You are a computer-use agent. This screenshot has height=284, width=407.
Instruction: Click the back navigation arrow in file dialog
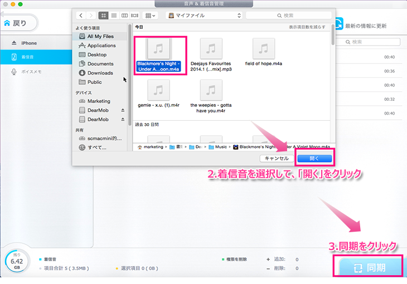point(81,15)
